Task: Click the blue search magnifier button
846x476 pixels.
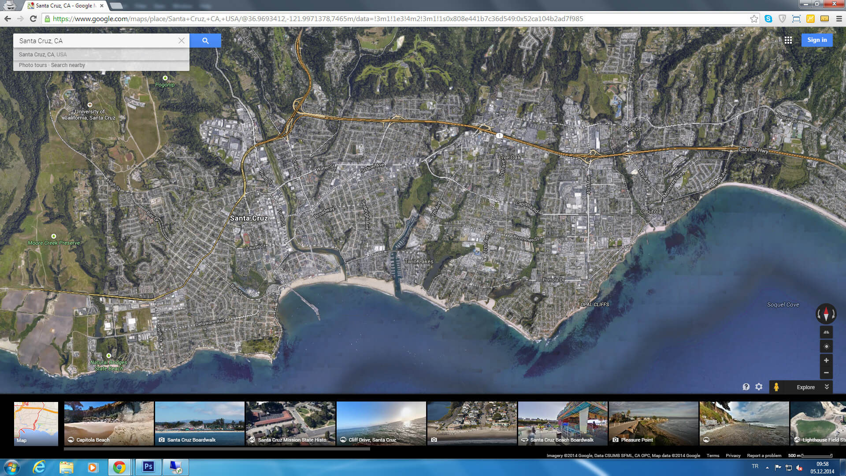Action: click(x=205, y=41)
